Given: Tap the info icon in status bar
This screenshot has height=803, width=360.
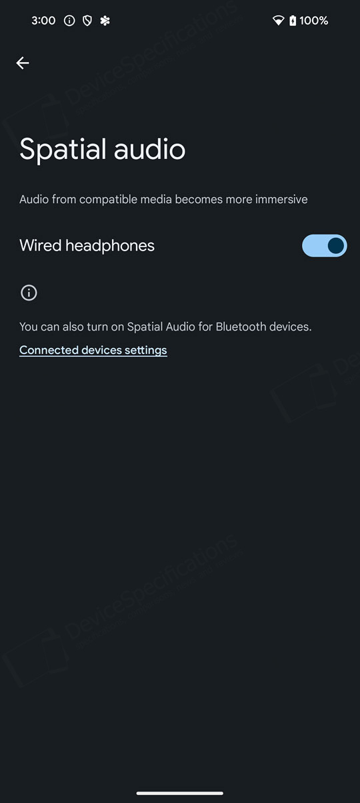Looking at the screenshot, I should coord(69,21).
